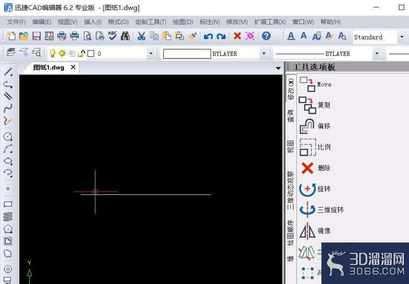Click the BYLAYER color preview box
Image resolution: width=409 pixels, height=284 pixels.
pos(187,54)
